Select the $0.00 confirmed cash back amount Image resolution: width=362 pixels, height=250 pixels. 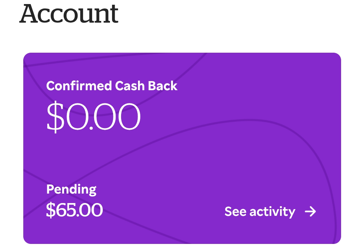coord(93,117)
